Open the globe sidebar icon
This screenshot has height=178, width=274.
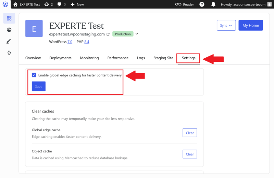pos(9,30)
